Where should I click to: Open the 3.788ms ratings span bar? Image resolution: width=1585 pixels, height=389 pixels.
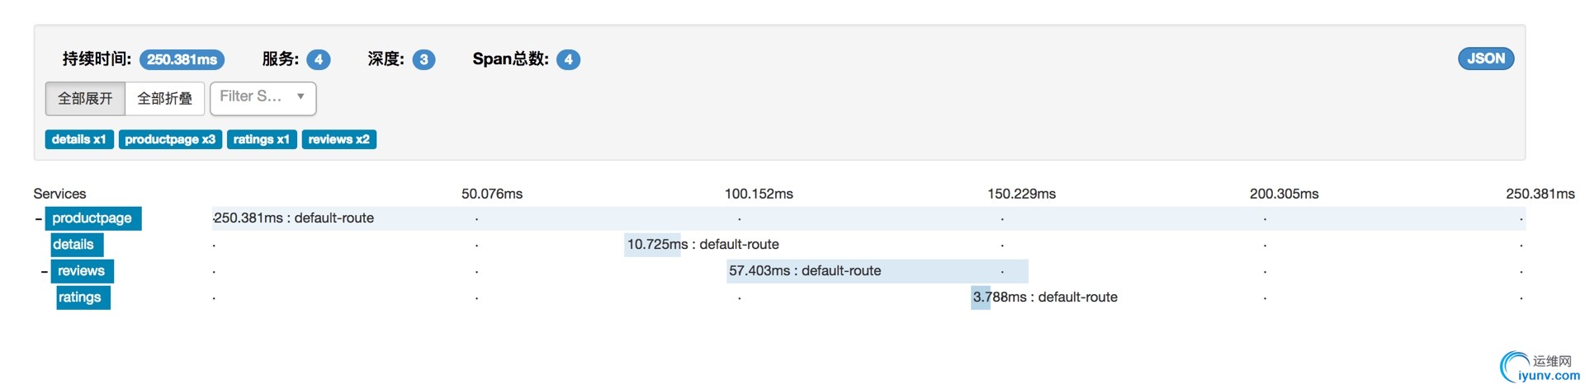pyautogui.click(x=981, y=298)
